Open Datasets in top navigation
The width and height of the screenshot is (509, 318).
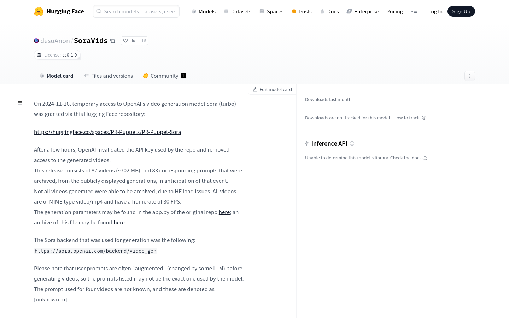tap(238, 11)
